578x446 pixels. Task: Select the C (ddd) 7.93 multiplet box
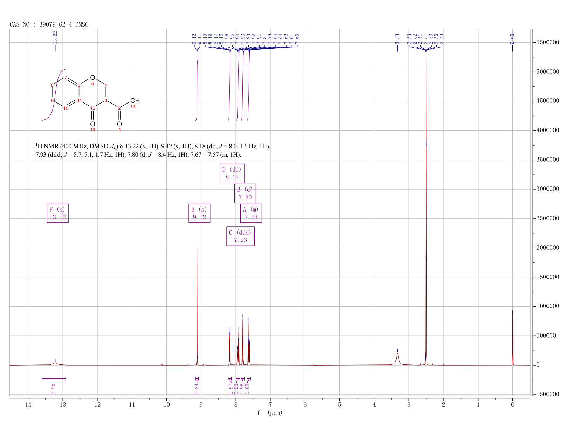(x=240, y=236)
